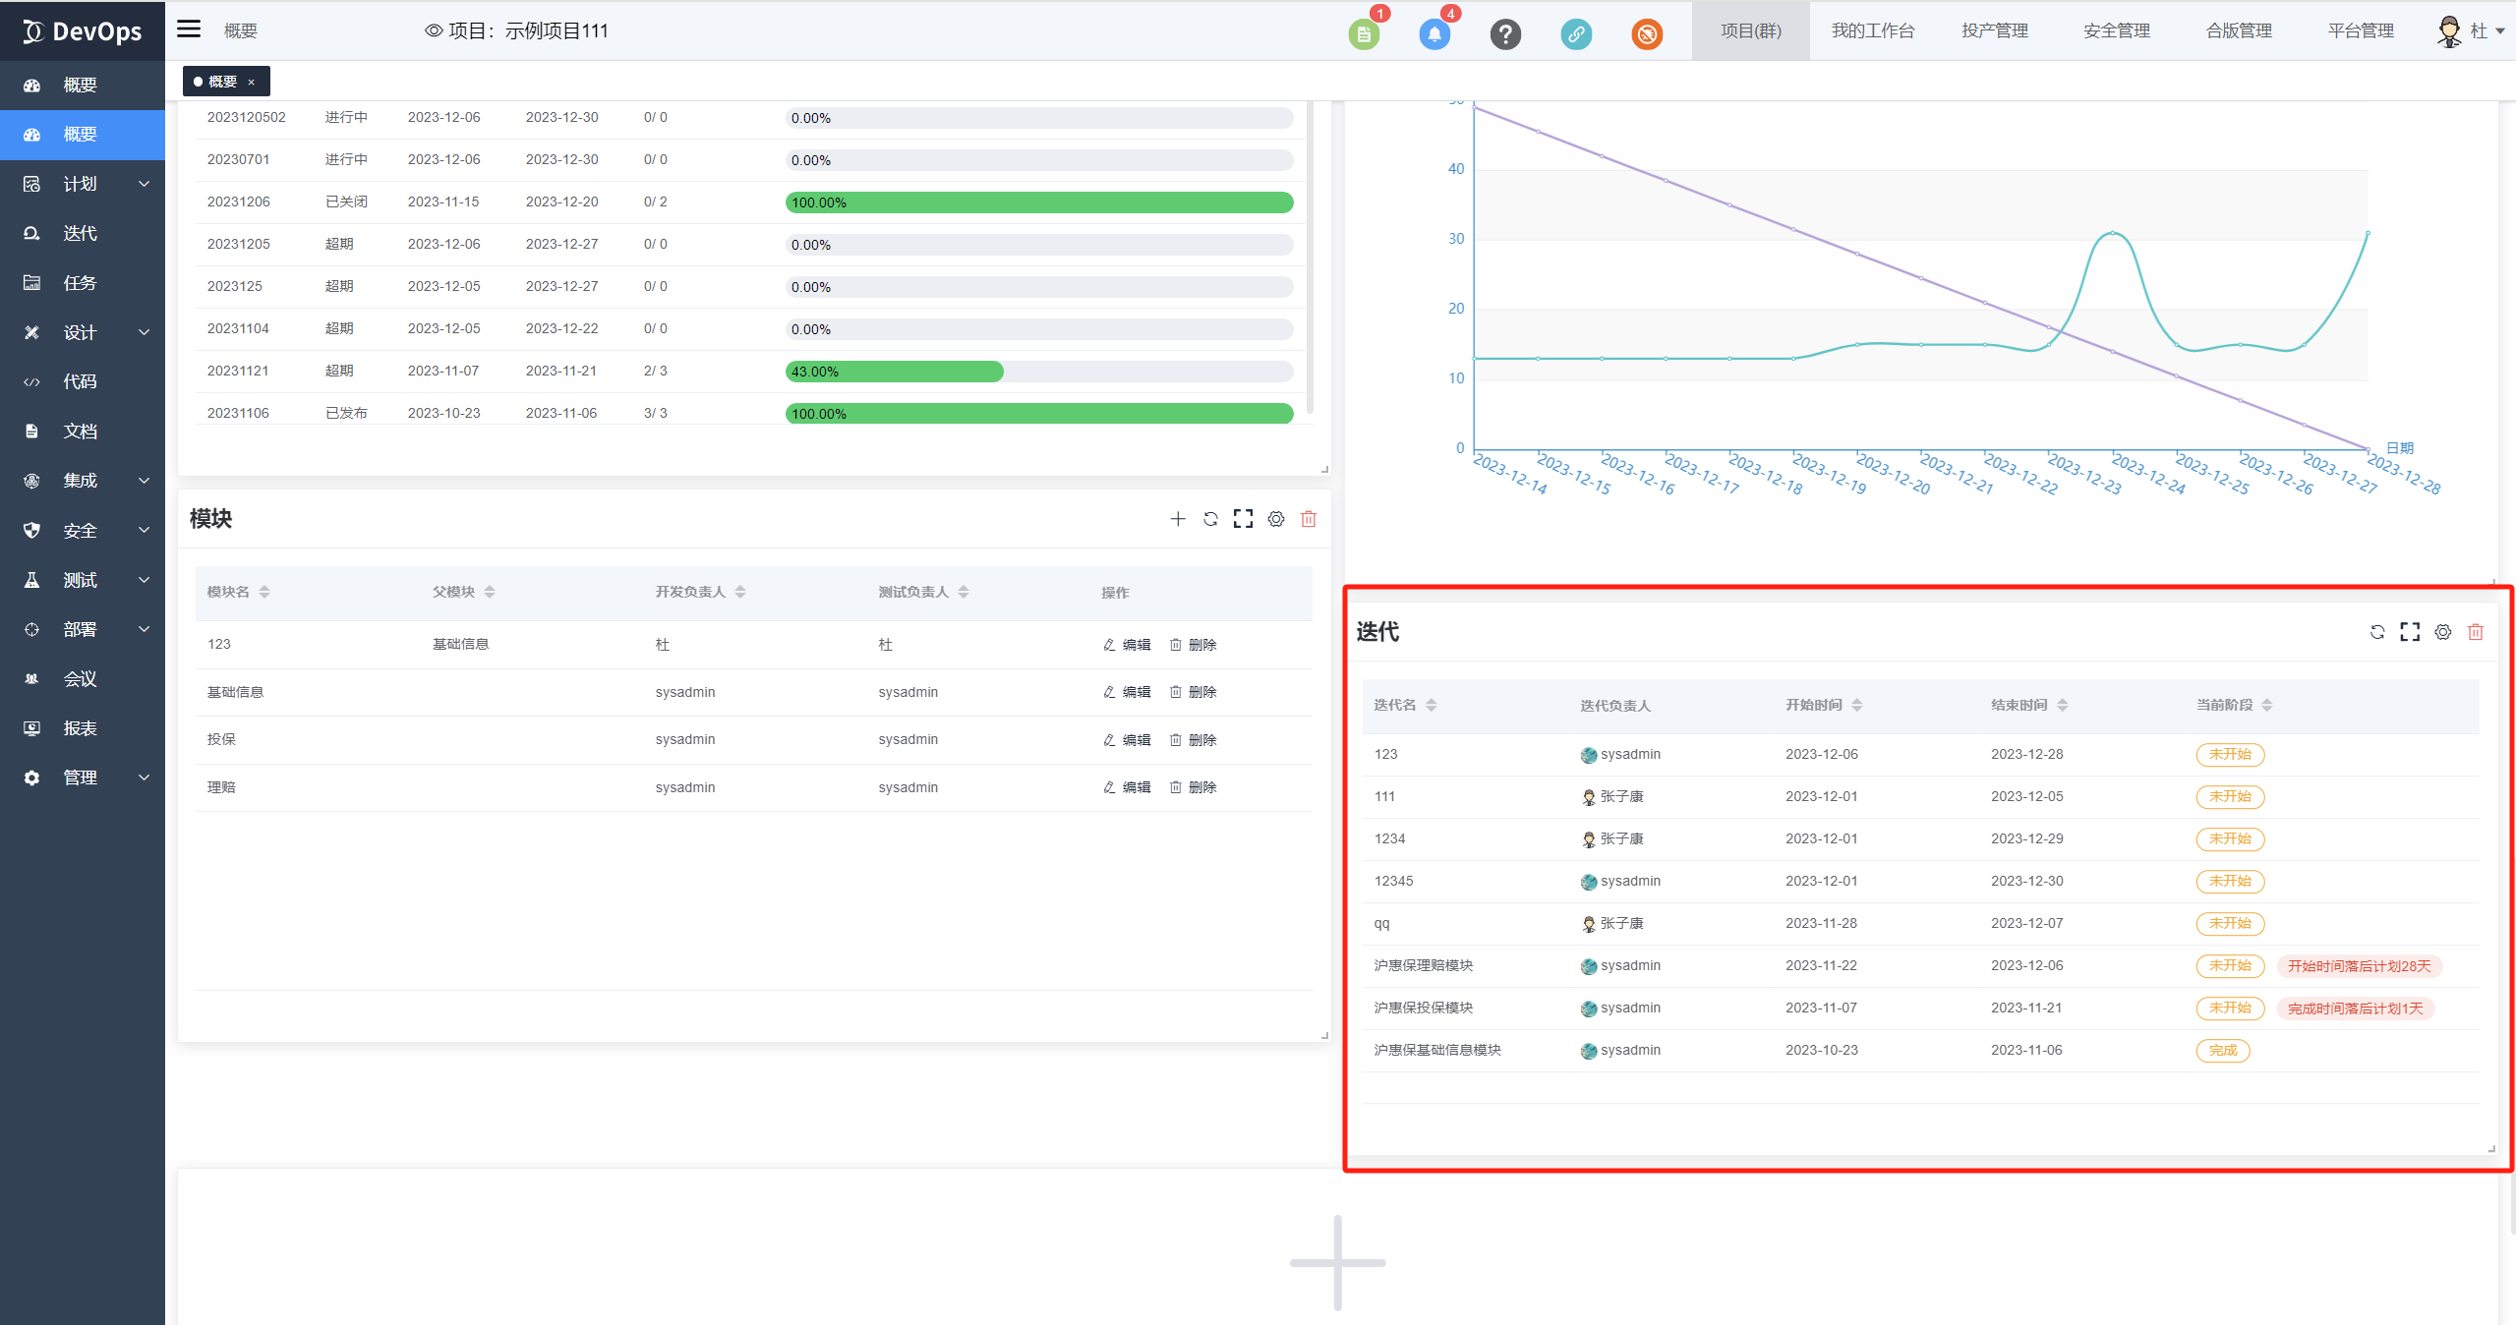Screen dimensions: 2516x1325
Task: Expand the 集成 sidebar menu
Action: (x=82, y=481)
